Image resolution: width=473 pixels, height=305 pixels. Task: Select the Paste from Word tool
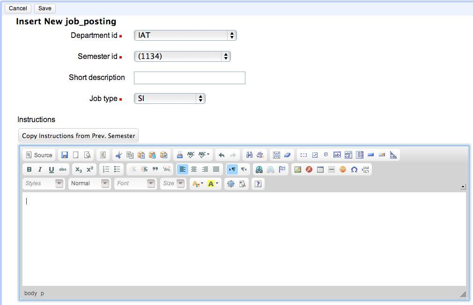pos(163,154)
